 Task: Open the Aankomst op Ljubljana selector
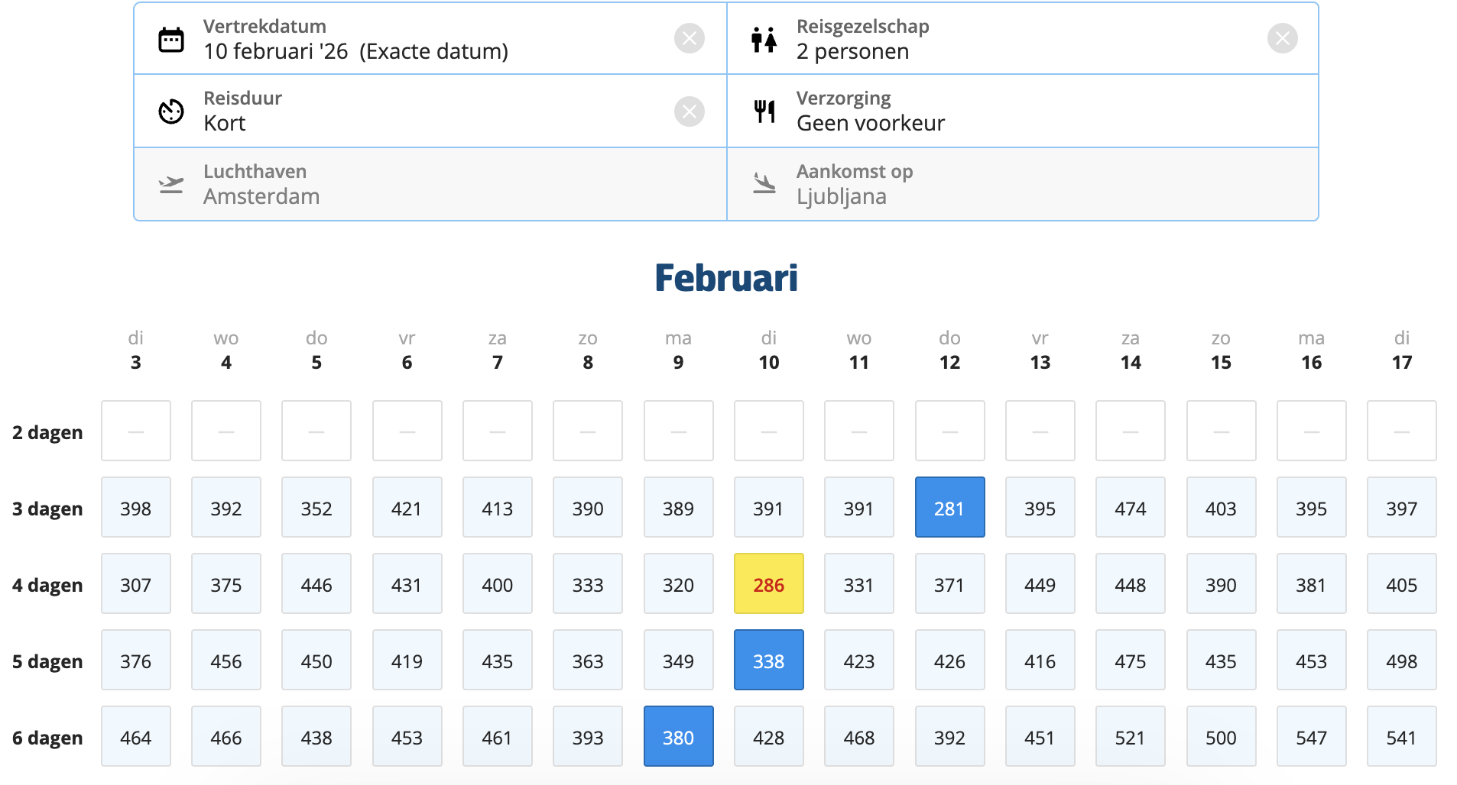1021,184
